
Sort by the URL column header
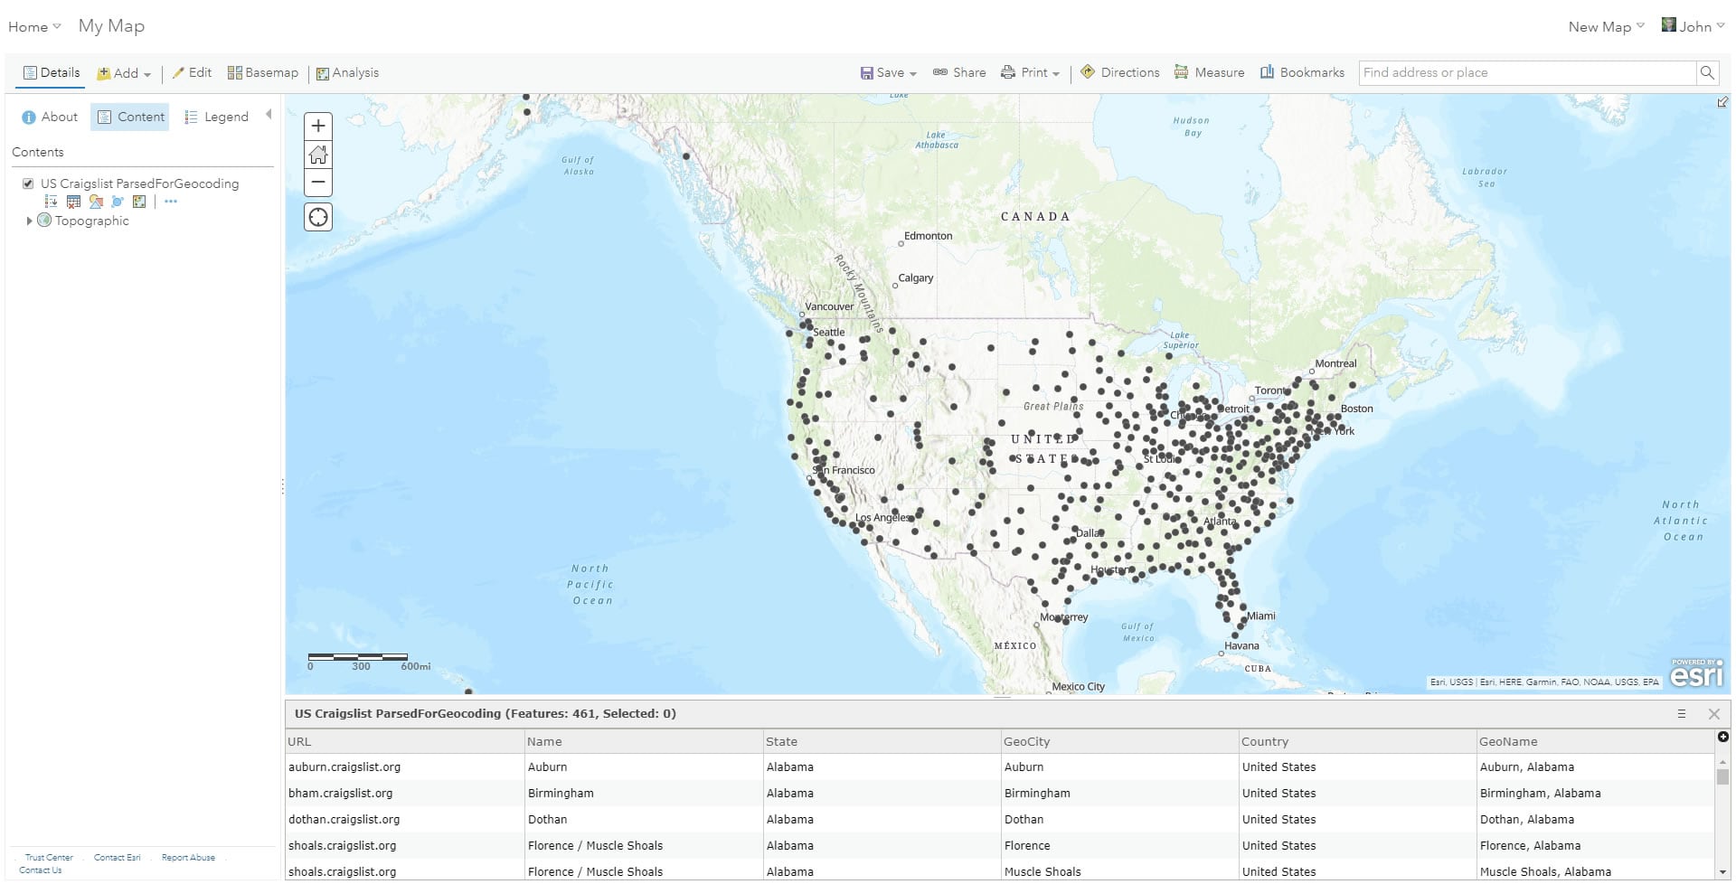tap(404, 741)
